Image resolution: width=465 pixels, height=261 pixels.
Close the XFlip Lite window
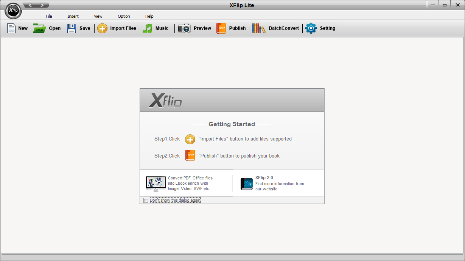457,5
